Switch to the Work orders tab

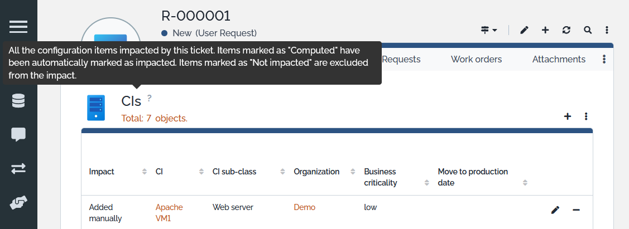476,59
